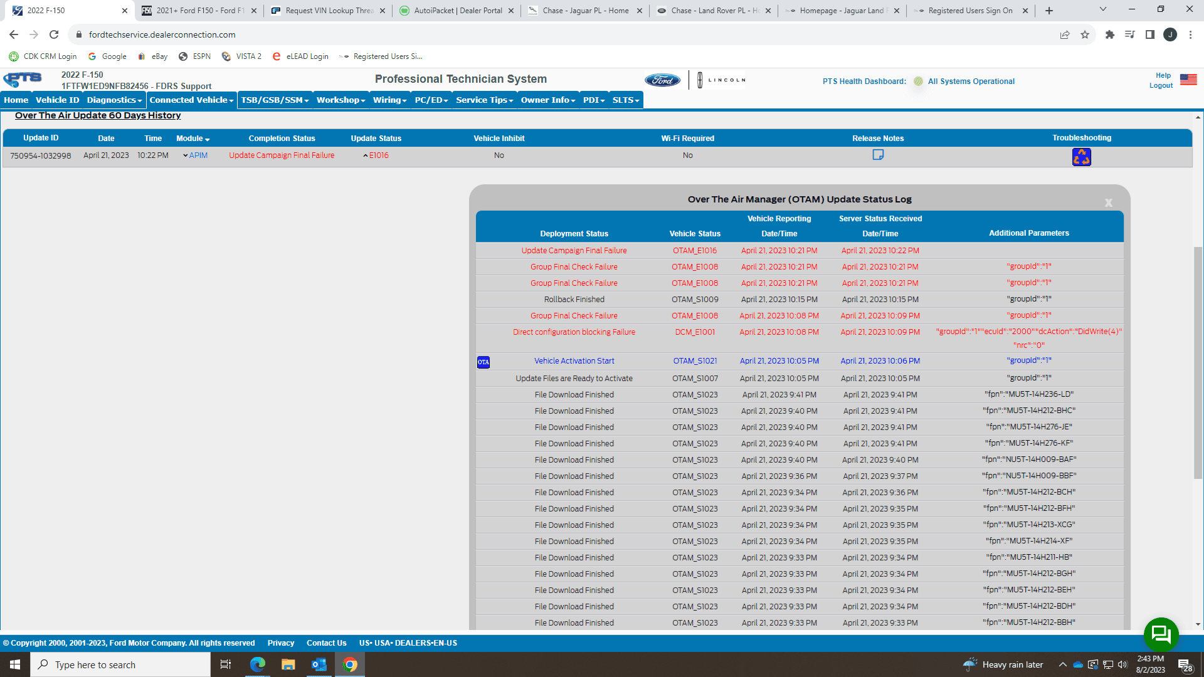Click All Systems Operational link
Screen dimensions: 1204x677
[971, 81]
